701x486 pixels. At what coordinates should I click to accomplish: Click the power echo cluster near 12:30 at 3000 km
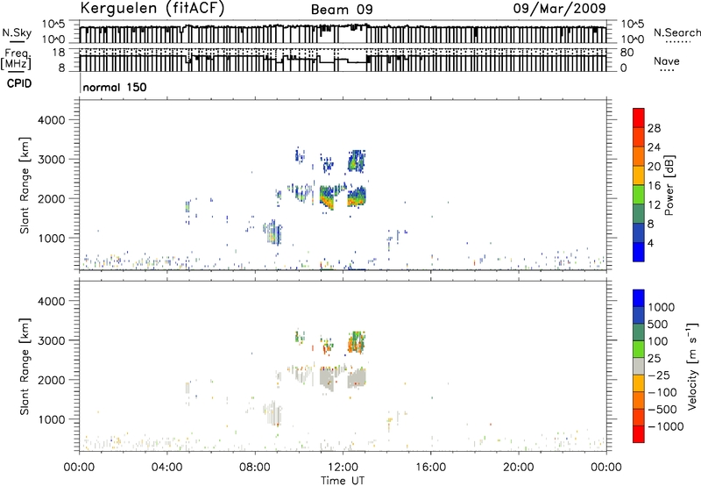357,161
